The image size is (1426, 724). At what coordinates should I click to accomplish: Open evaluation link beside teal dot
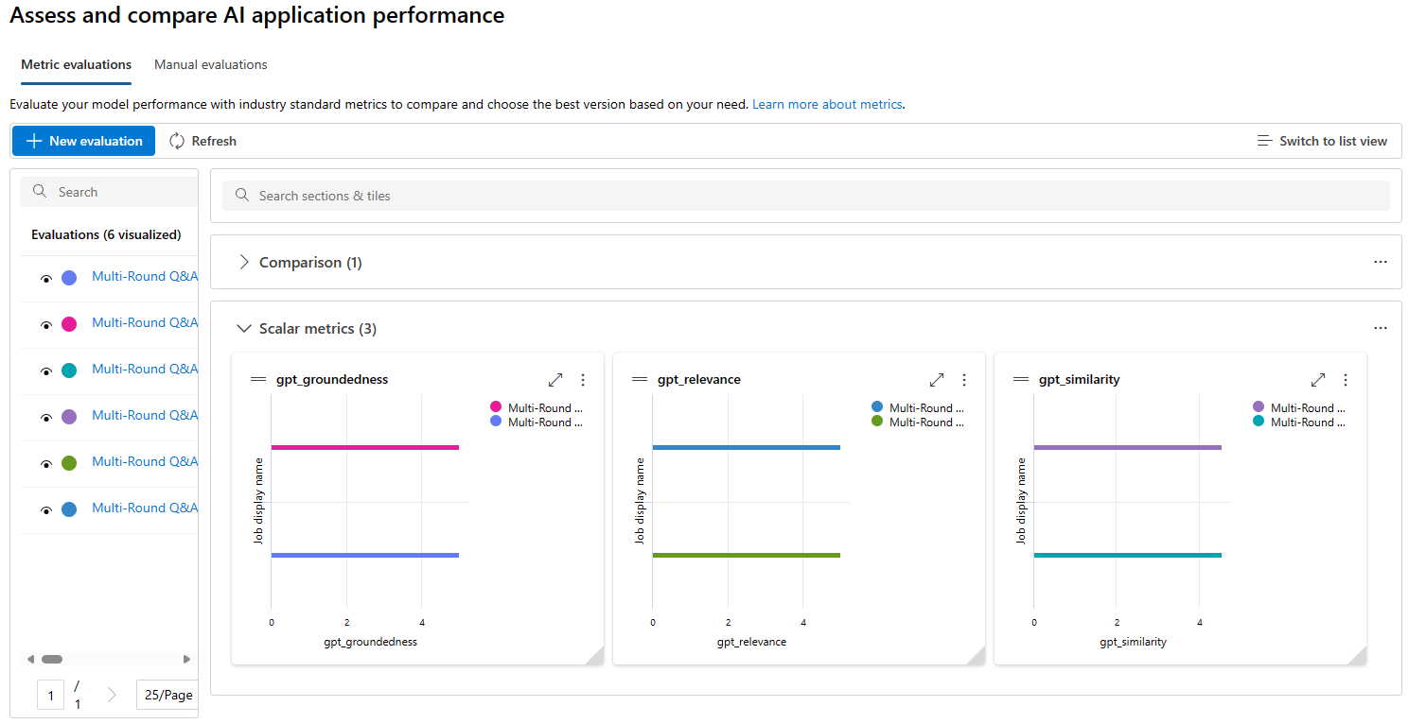click(145, 369)
